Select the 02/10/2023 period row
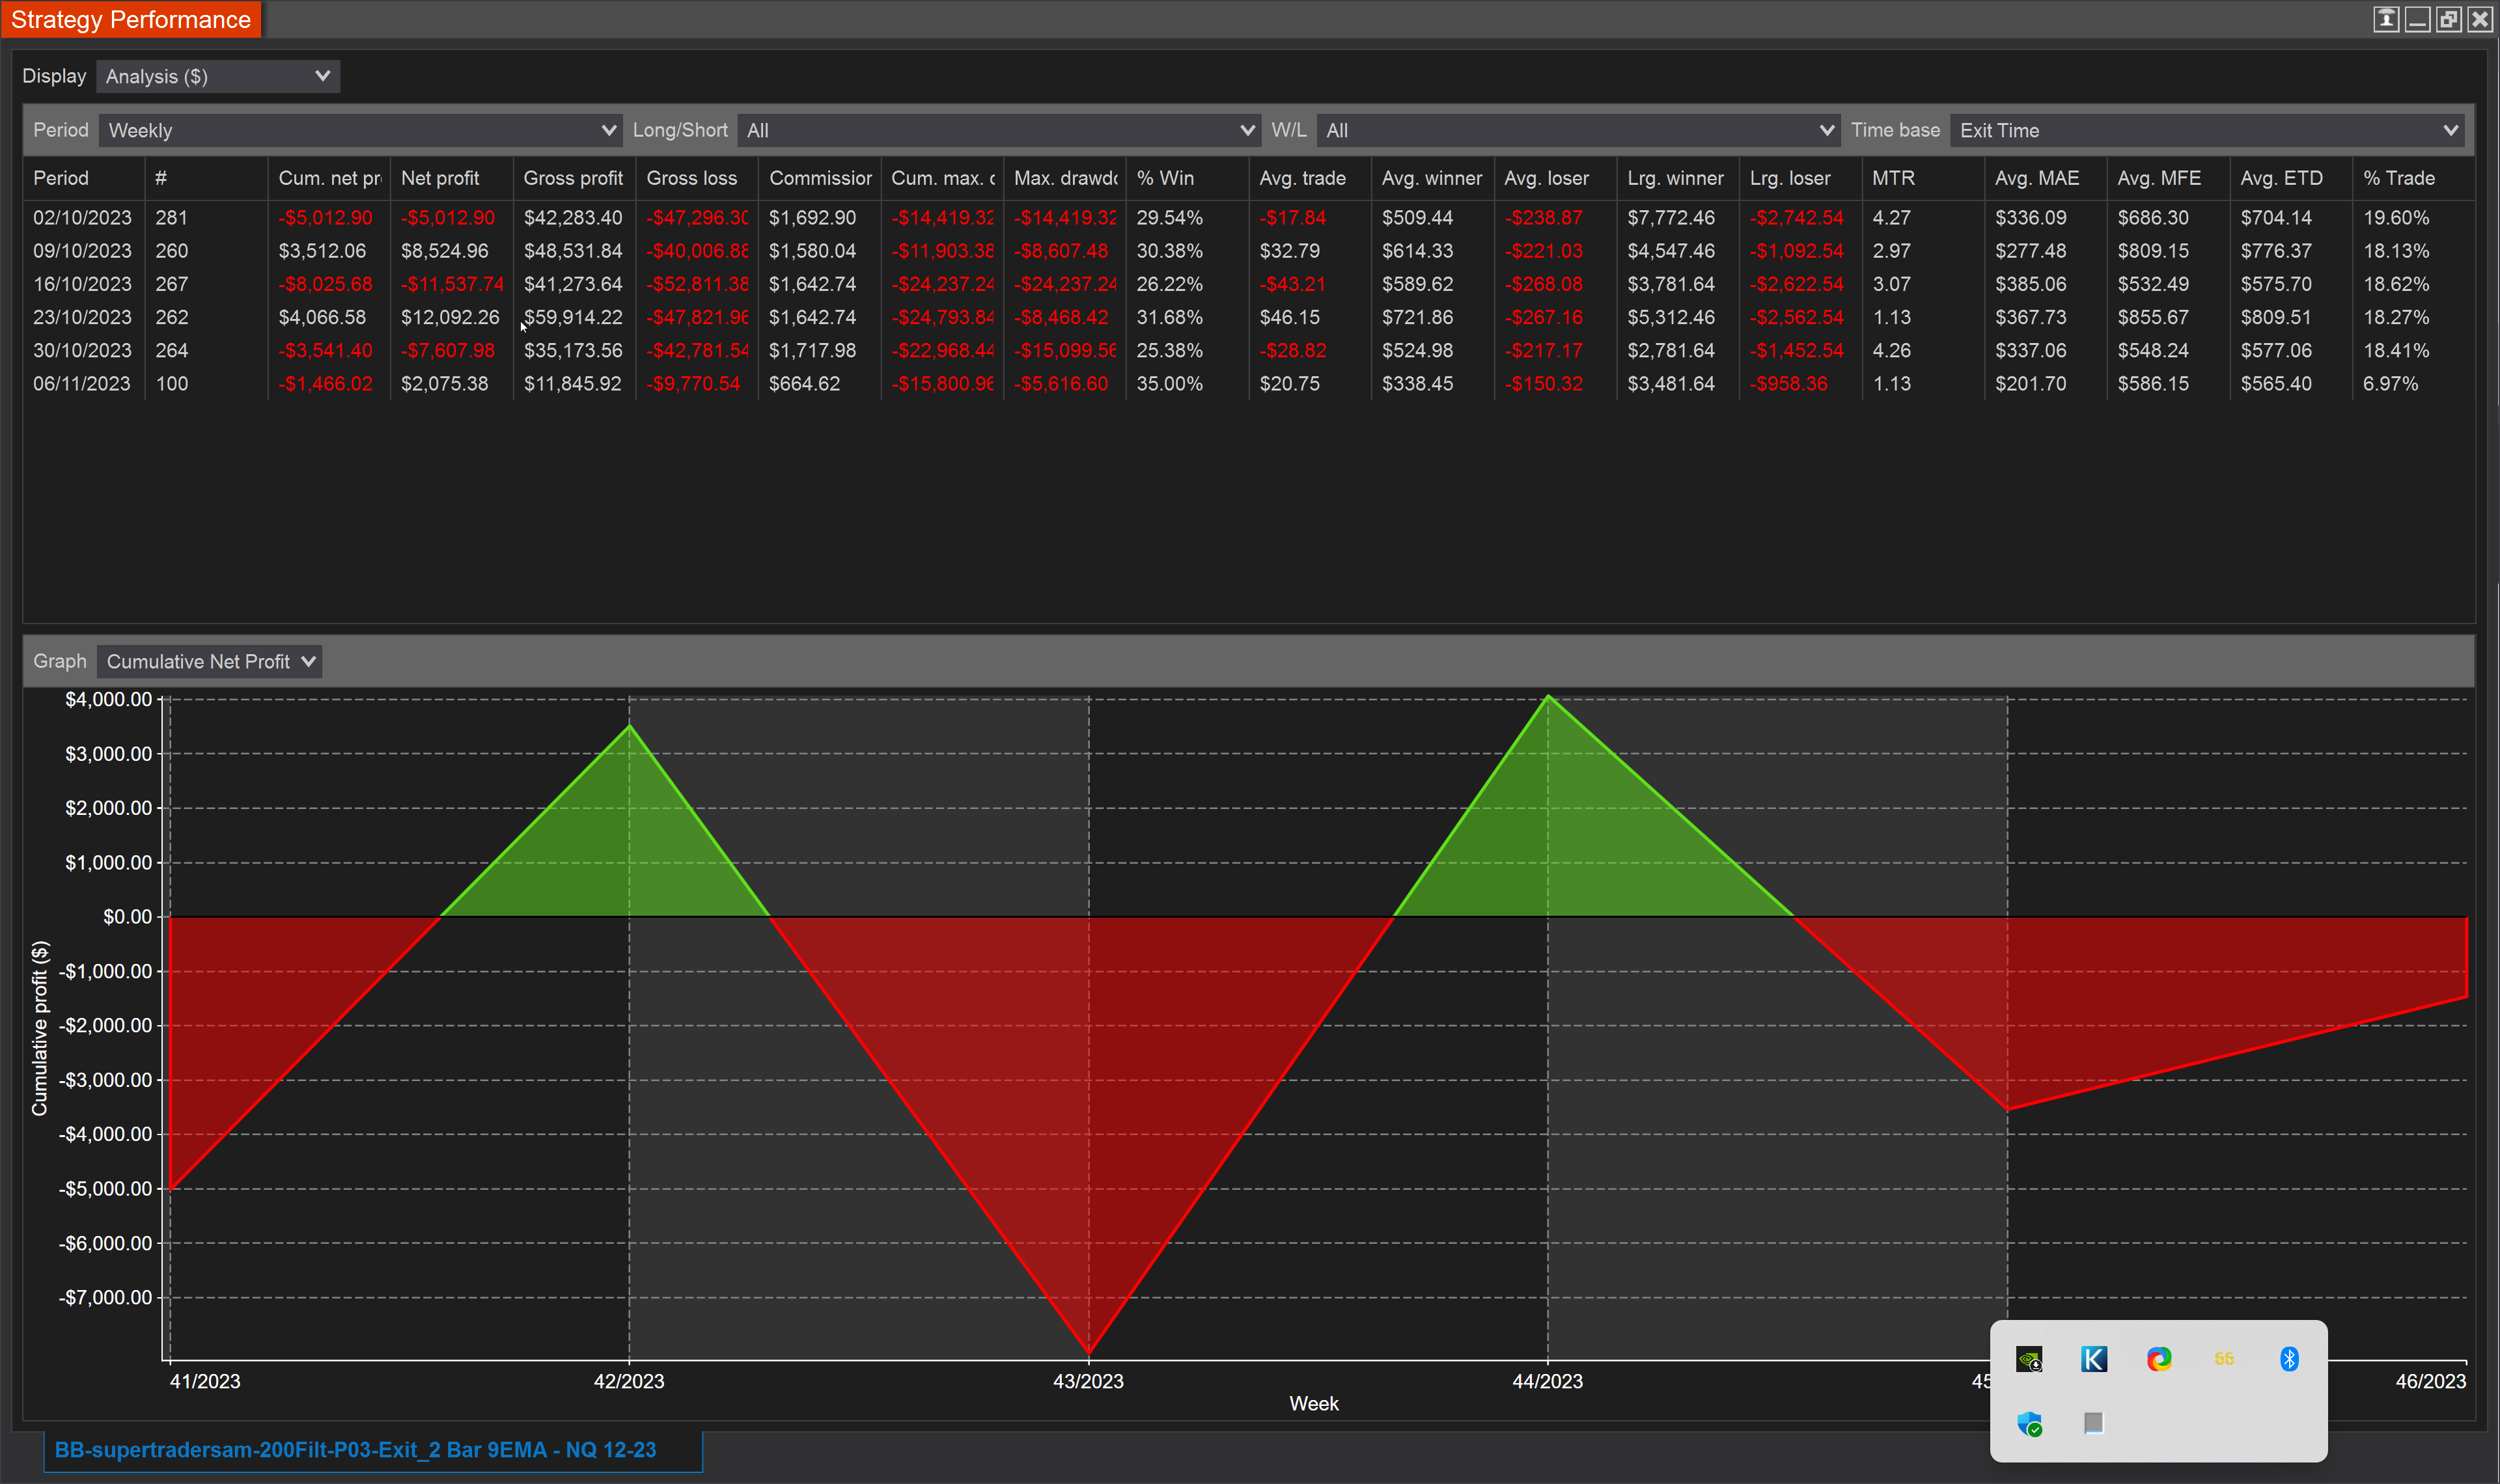The image size is (2500, 1484). [1249, 218]
